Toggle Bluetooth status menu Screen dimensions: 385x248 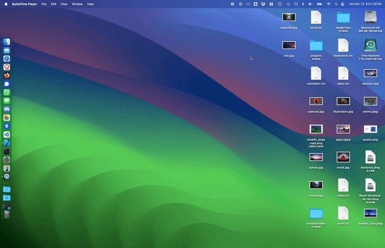[303, 4]
